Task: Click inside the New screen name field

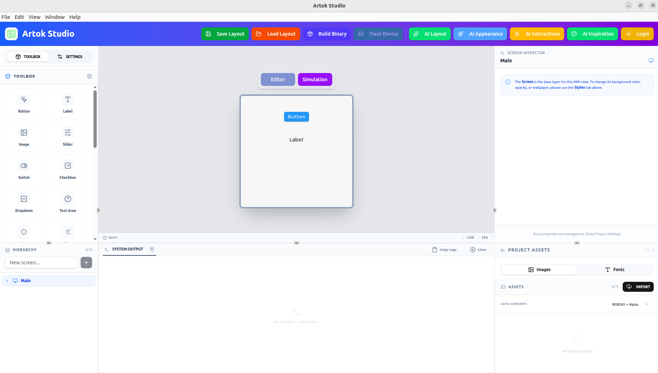Action: click(x=41, y=263)
